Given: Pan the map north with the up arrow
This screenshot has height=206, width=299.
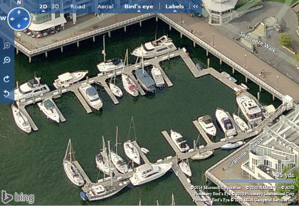Looking at the screenshot, I should click(19, 12).
